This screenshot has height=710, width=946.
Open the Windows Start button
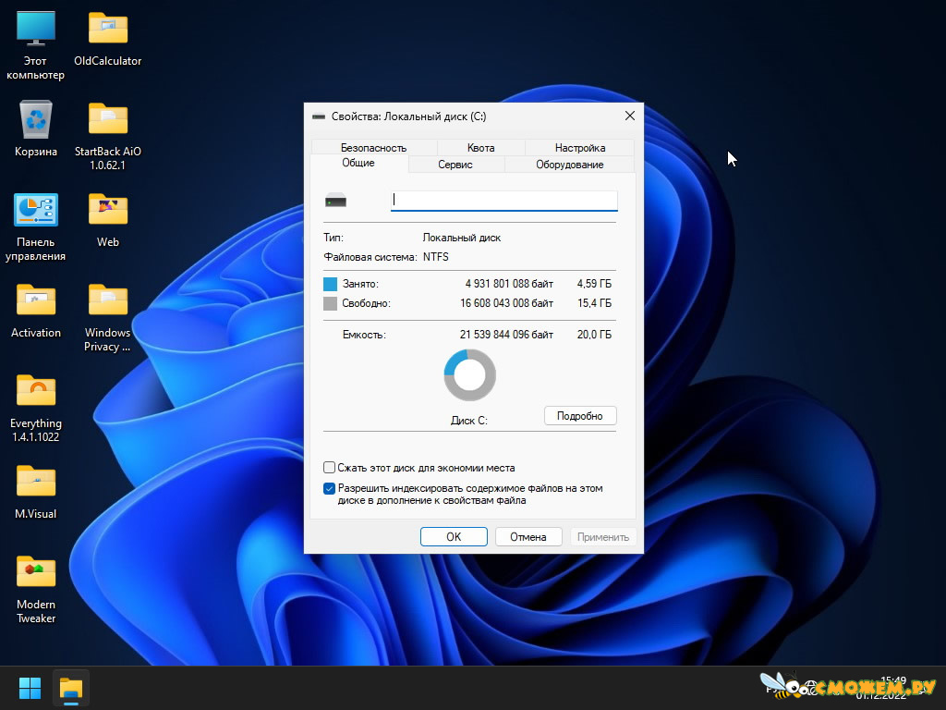30,688
